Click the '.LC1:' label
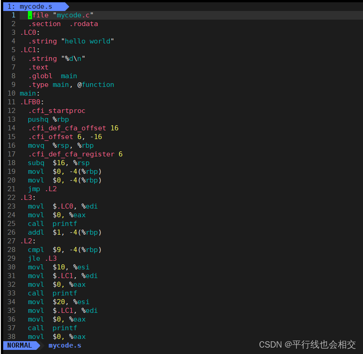This screenshot has height=354, width=363. point(30,50)
